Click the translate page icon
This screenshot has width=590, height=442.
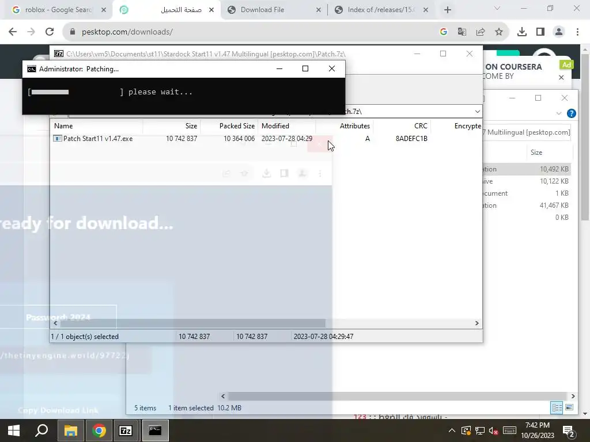[x=462, y=32]
